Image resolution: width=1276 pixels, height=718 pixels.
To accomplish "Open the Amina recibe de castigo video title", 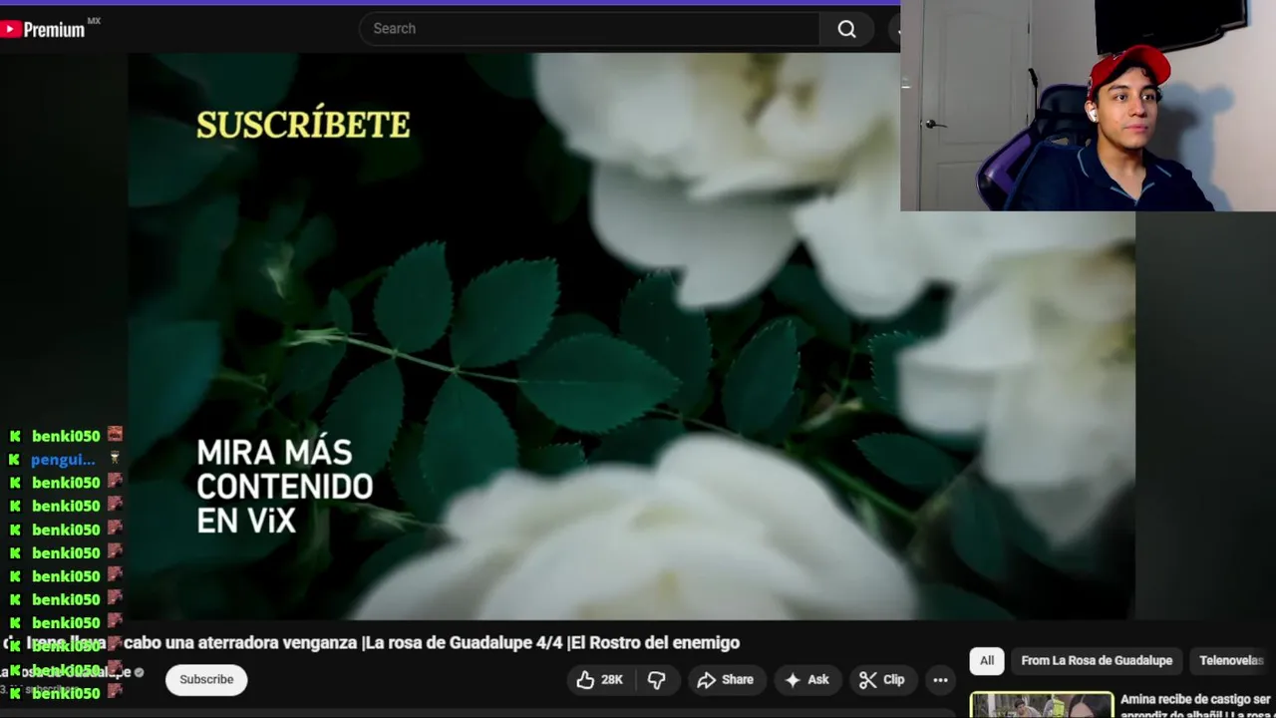I will tap(1195, 705).
